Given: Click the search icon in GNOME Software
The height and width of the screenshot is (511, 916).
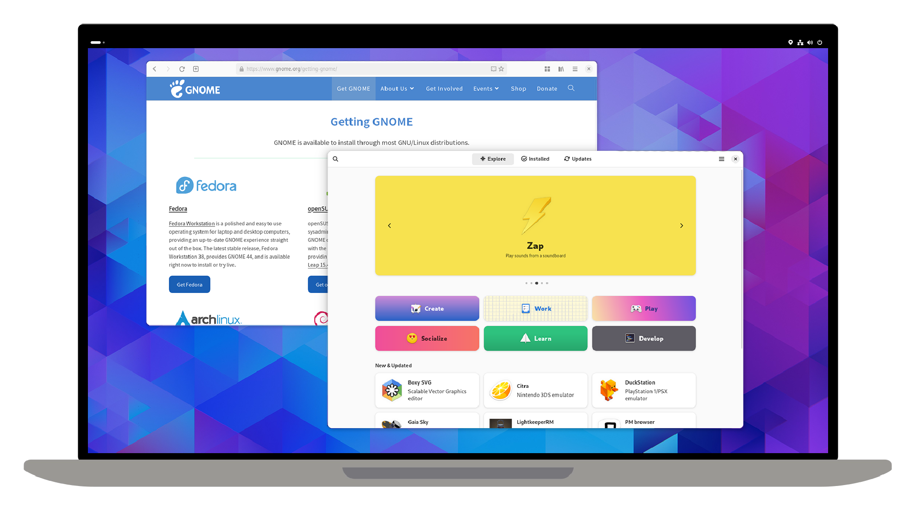Looking at the screenshot, I should coord(335,158).
